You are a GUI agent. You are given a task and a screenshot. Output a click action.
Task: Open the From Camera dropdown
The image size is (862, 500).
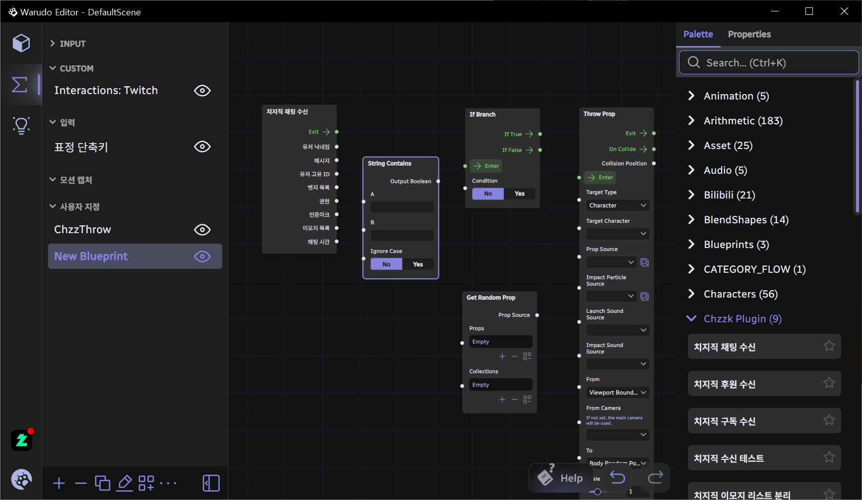(x=617, y=435)
